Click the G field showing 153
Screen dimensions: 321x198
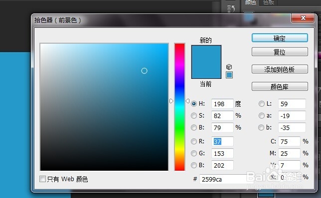coord(222,153)
